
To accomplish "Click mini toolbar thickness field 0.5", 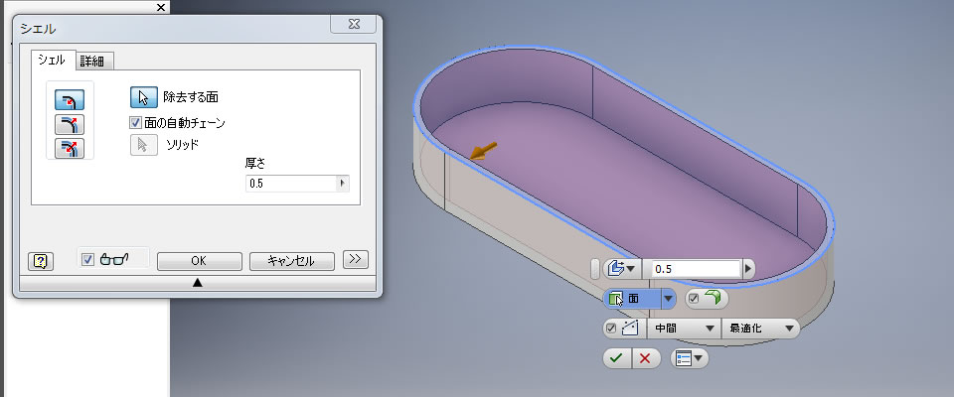I will coord(695,269).
